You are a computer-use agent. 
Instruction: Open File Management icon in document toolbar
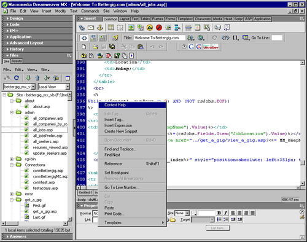point(190,38)
